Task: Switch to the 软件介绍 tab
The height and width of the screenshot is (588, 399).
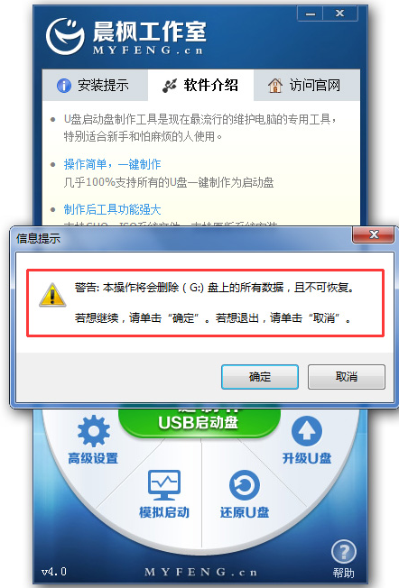Action: point(200,85)
